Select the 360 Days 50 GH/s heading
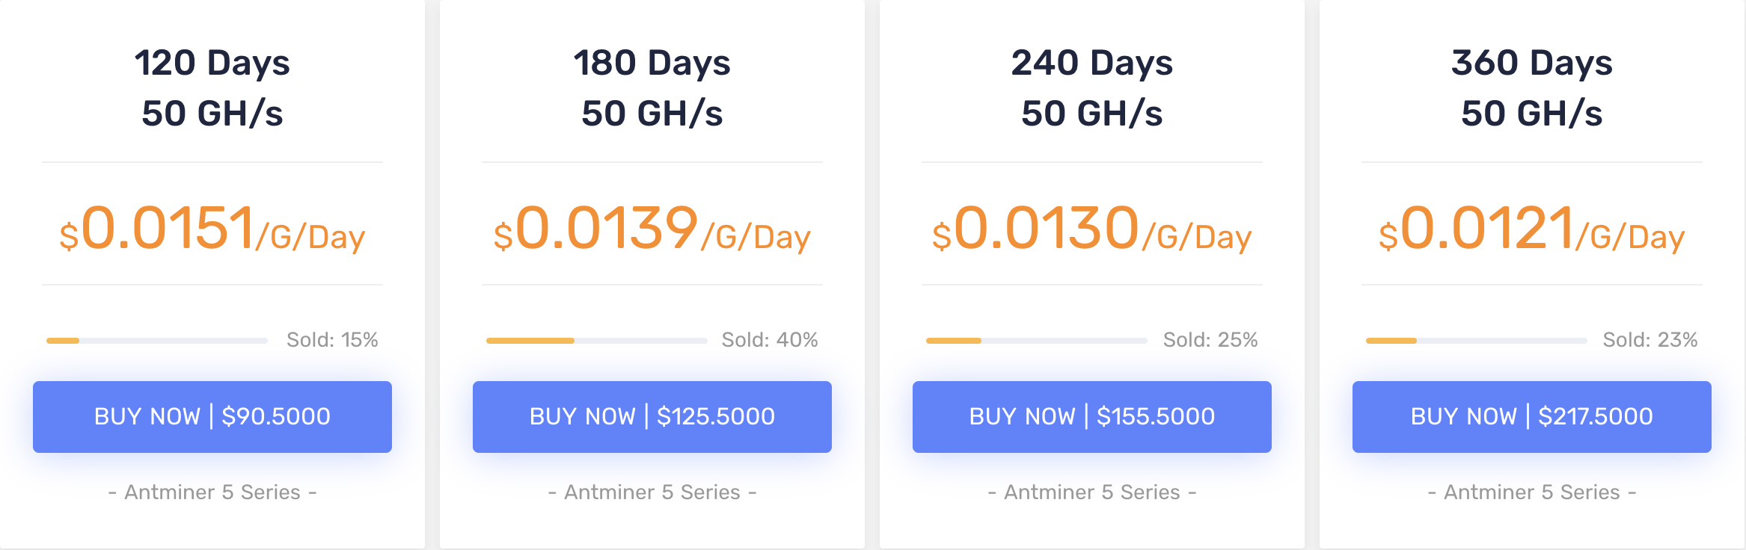The width and height of the screenshot is (1746, 550). tap(1532, 88)
